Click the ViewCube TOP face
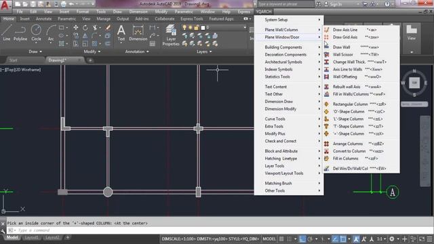This screenshot has height=244, width=434. (414, 83)
